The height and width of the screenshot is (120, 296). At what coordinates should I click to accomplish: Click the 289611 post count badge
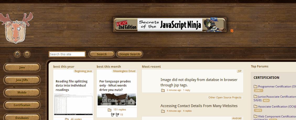click(259, 91)
